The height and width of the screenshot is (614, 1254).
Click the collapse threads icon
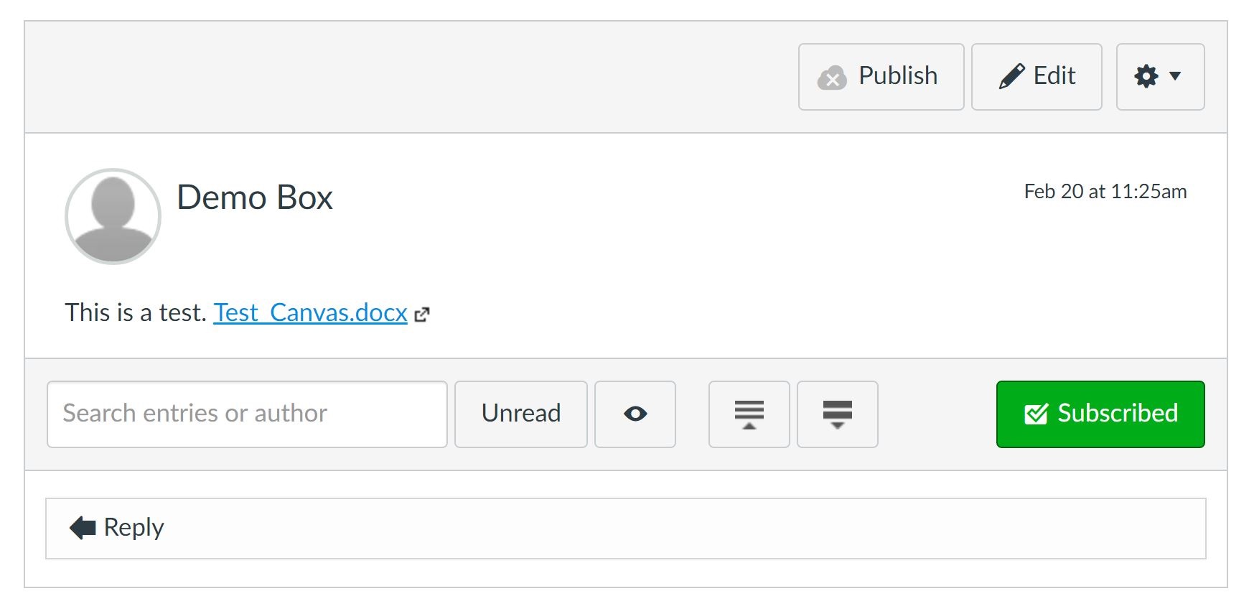point(837,414)
